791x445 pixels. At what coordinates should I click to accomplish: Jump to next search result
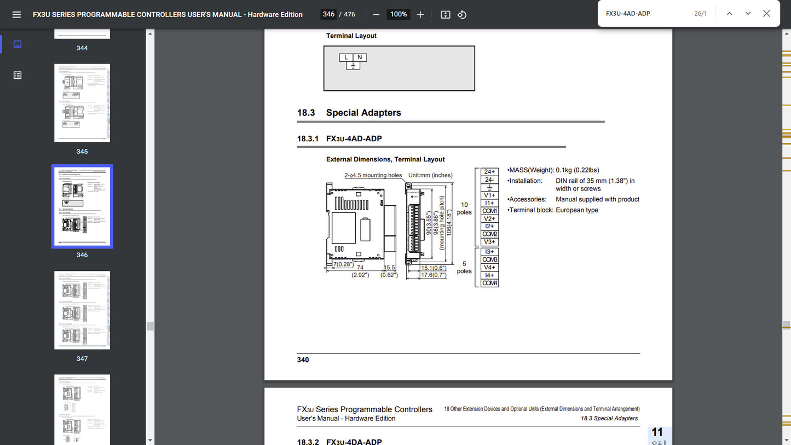748,14
